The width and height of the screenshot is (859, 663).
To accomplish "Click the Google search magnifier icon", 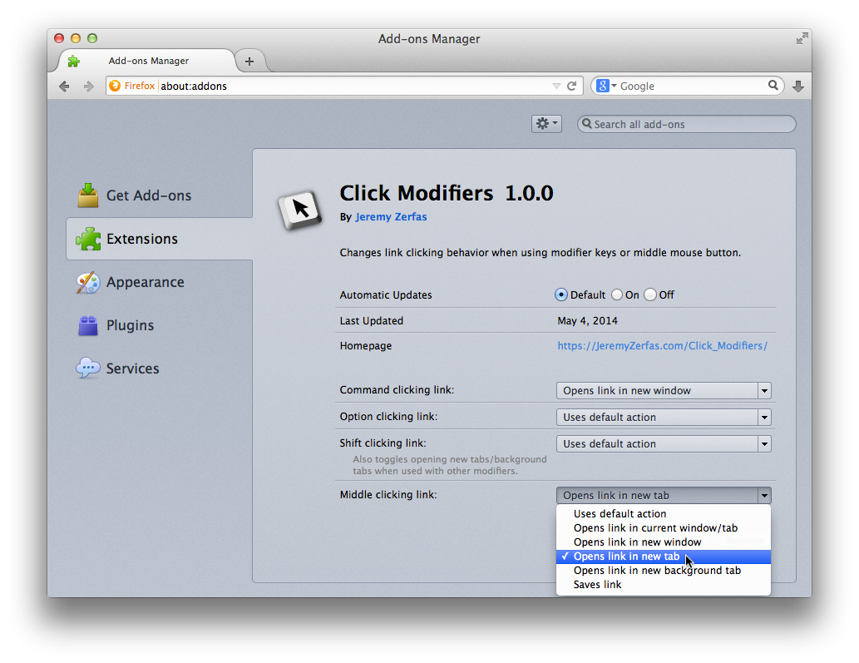I will [x=773, y=86].
